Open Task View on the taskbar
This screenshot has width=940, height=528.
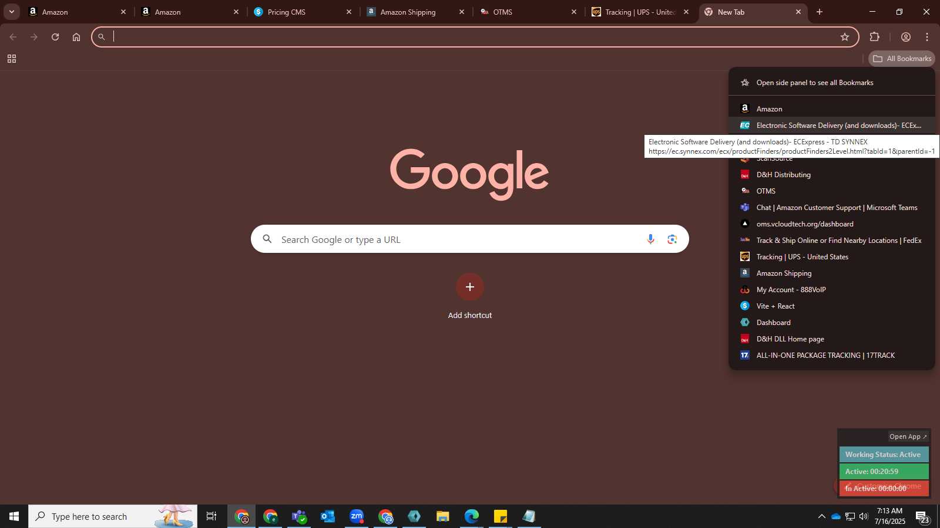(211, 516)
